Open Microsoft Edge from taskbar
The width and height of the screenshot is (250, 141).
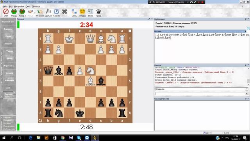(x=30, y=138)
